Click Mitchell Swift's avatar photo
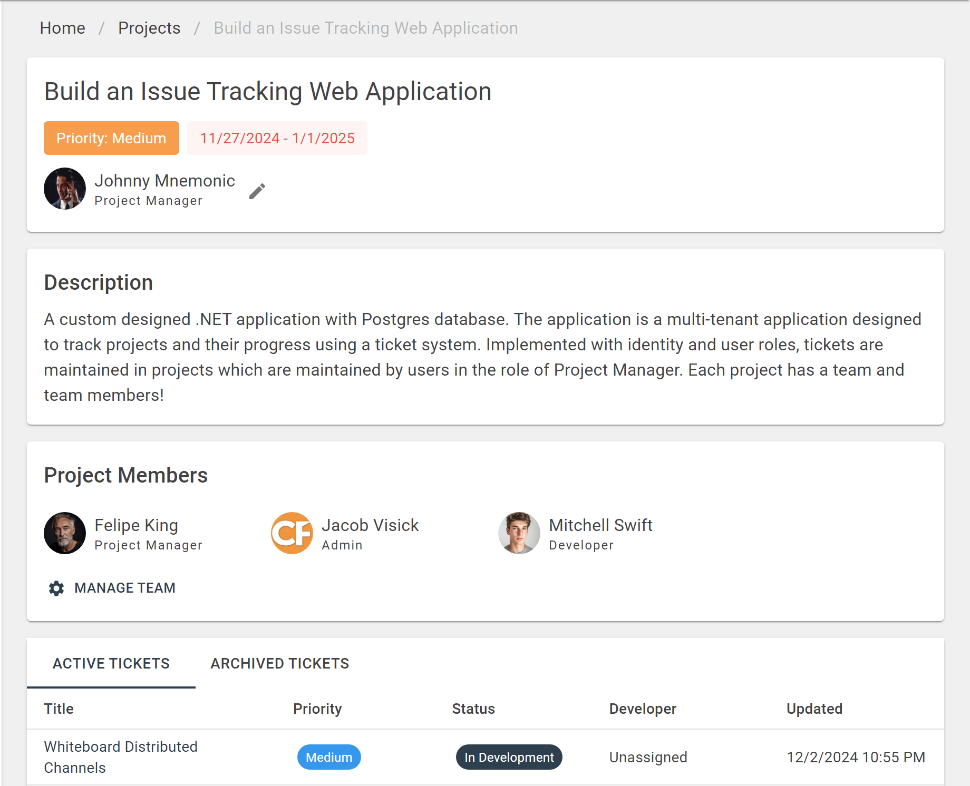The height and width of the screenshot is (786, 970). click(x=519, y=533)
